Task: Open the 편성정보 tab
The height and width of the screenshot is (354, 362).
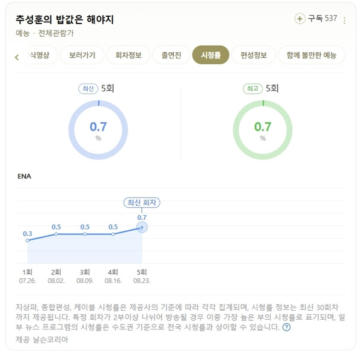Action: click(x=254, y=55)
